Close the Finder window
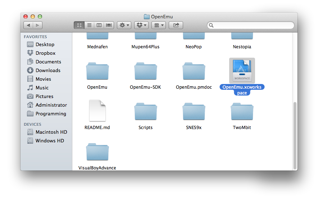Screen dimensions: 318x199 point(26,17)
